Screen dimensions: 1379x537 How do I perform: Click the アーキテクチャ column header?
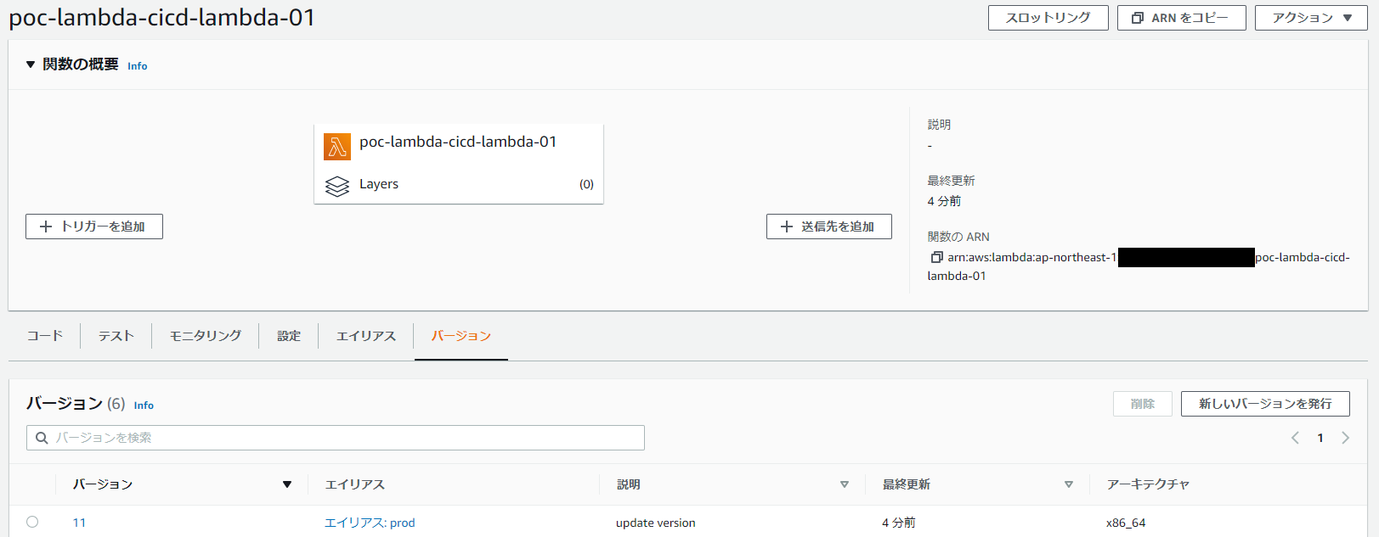pos(1148,484)
